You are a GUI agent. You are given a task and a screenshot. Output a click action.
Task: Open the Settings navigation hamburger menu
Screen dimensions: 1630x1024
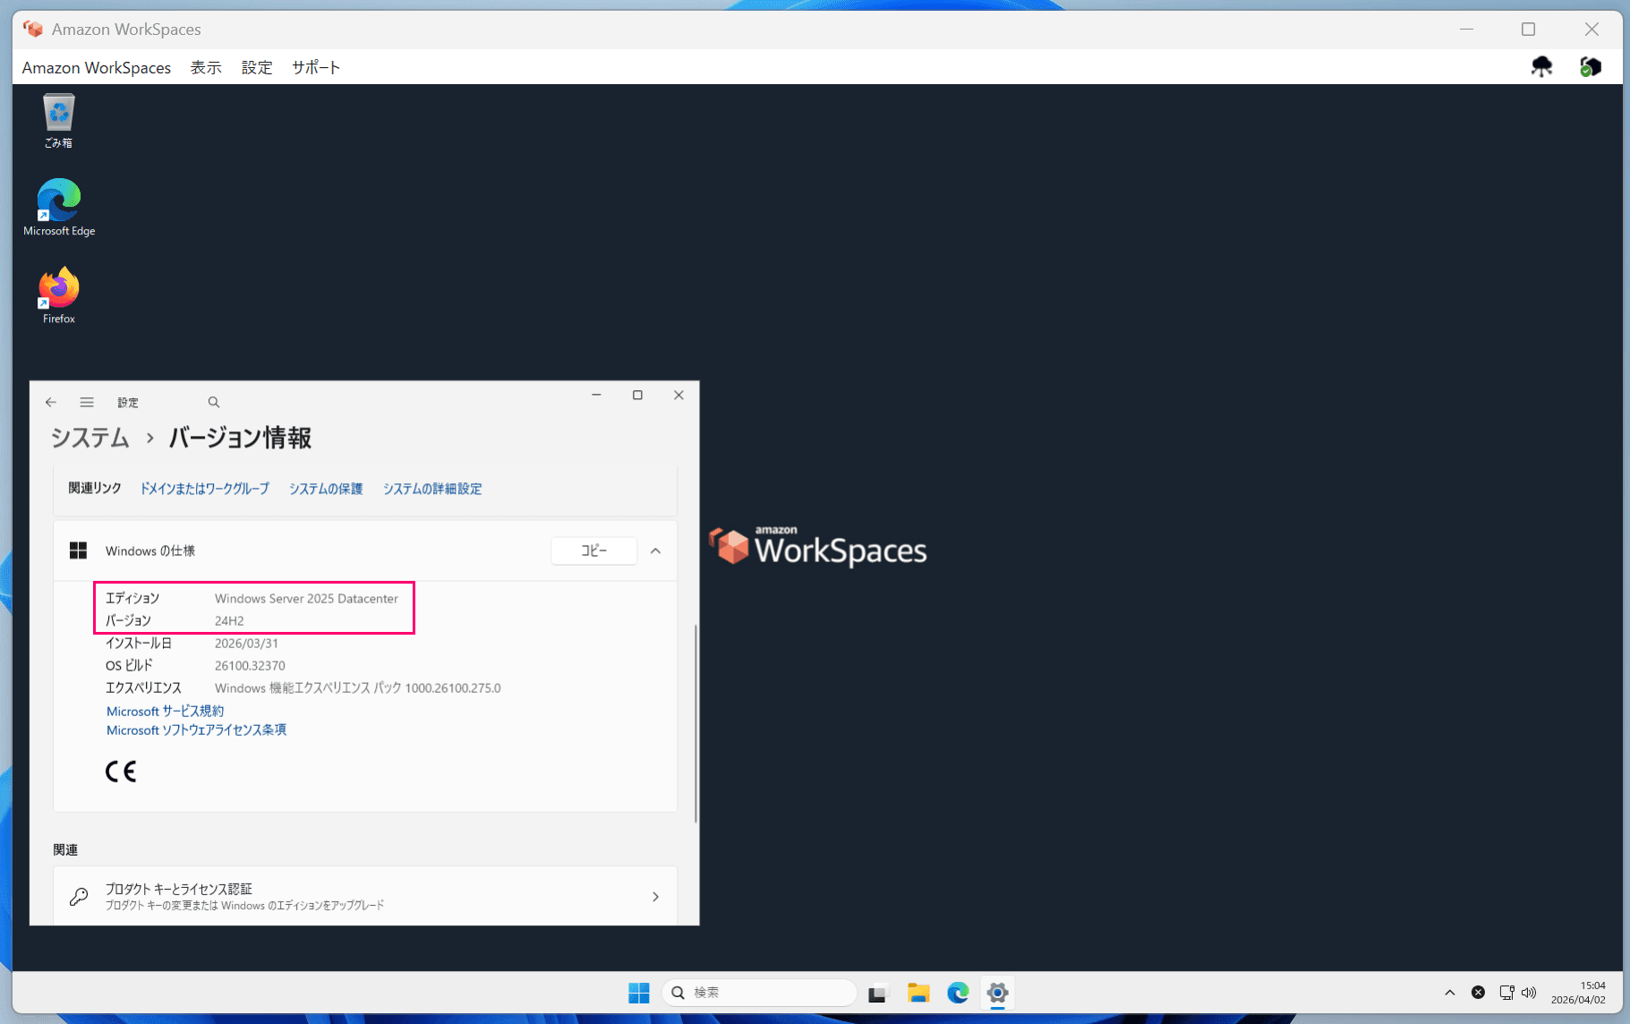[x=87, y=402]
